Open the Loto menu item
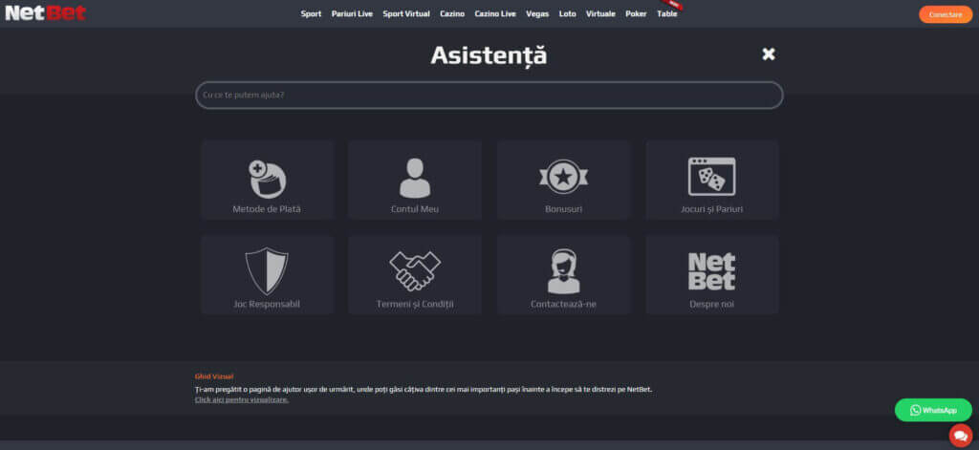The height and width of the screenshot is (450, 979). tap(568, 13)
